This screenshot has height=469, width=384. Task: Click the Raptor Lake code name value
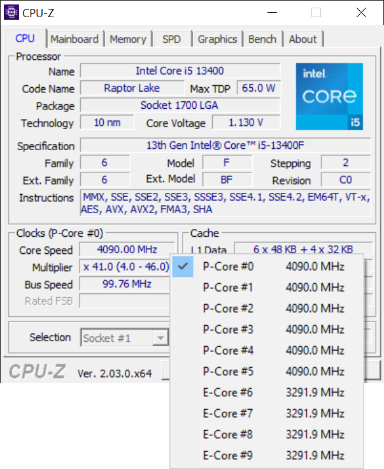132,88
